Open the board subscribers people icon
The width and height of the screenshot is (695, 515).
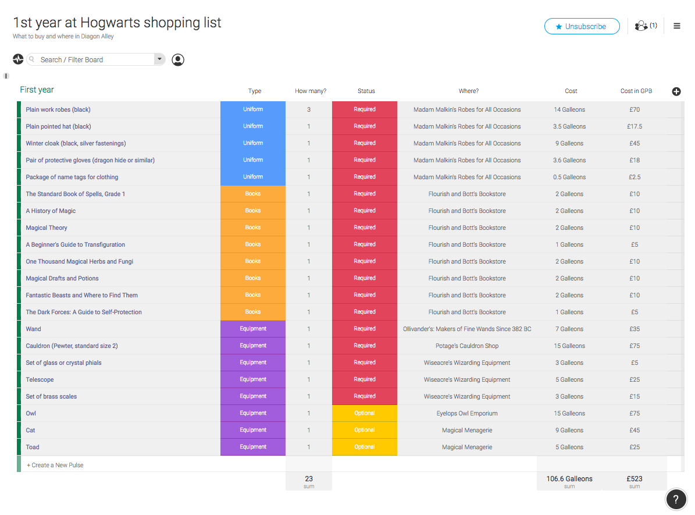coord(641,26)
